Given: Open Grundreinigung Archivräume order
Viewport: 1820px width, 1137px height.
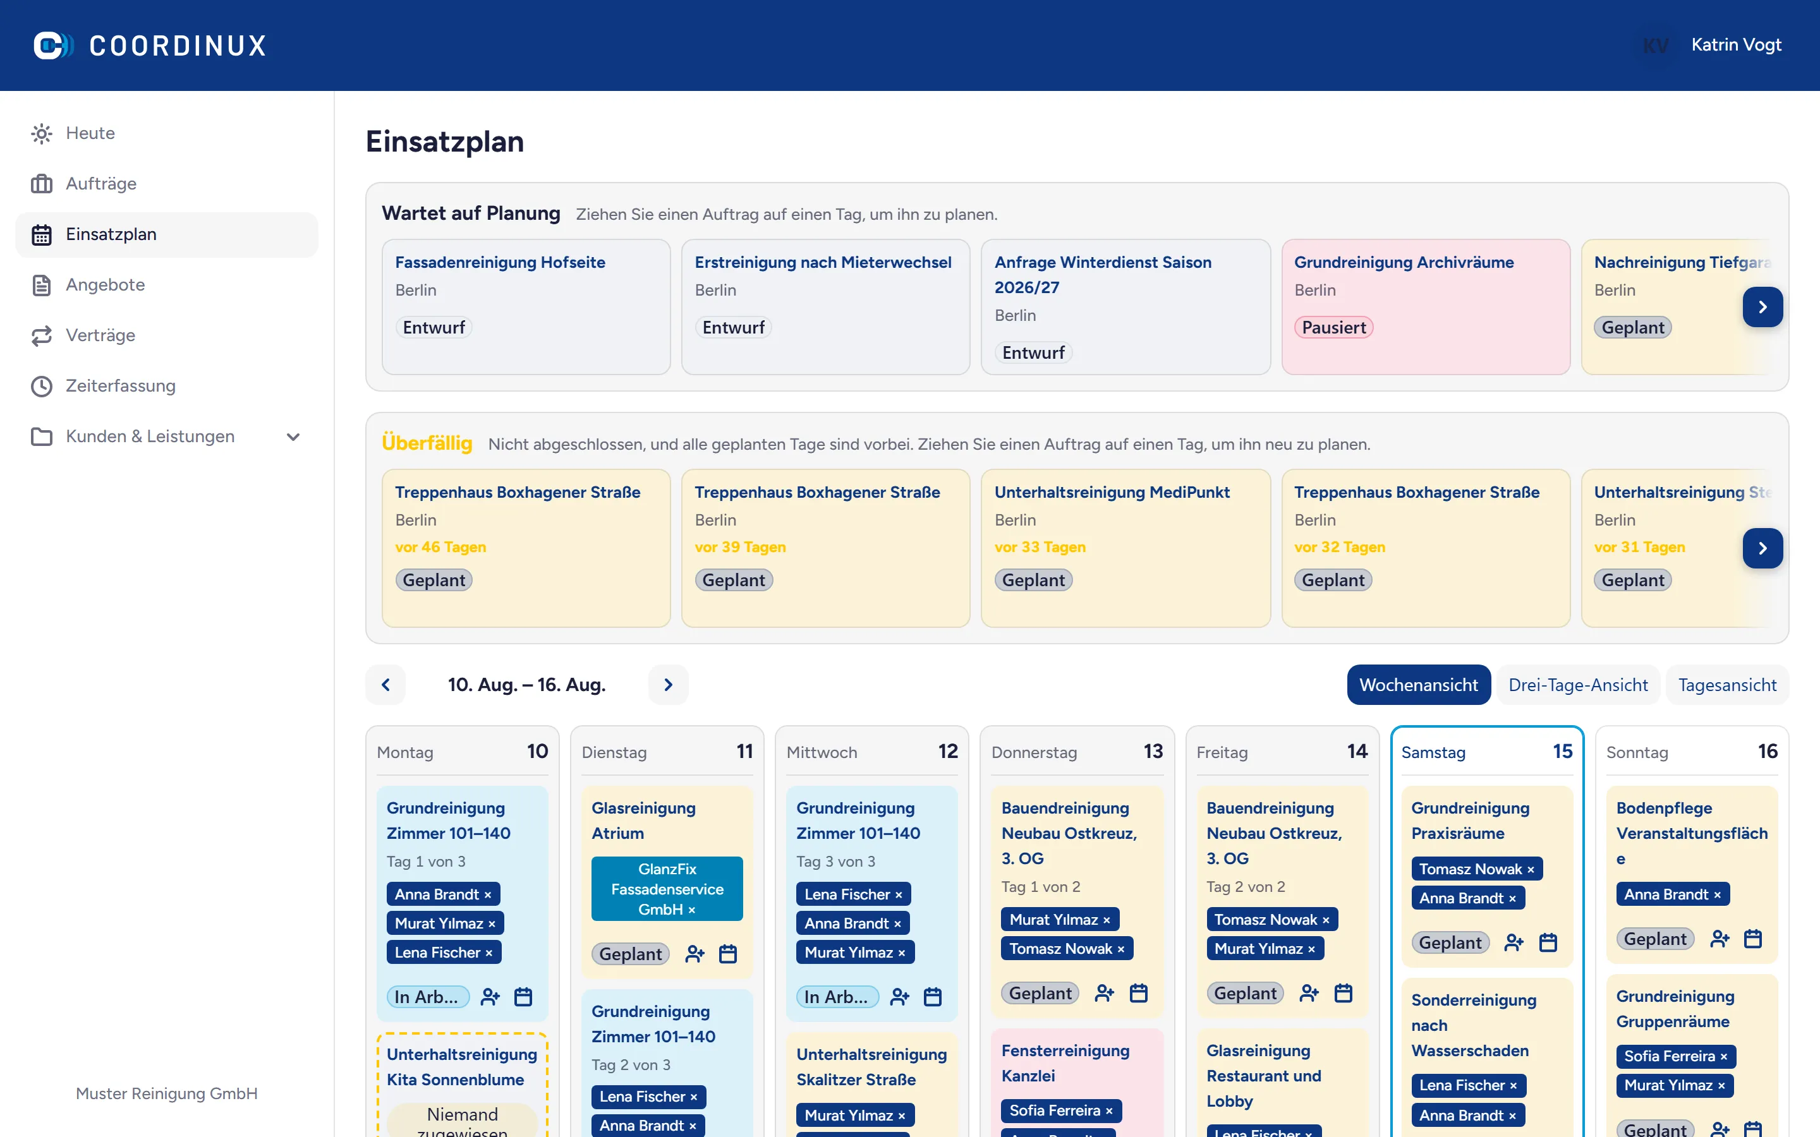Looking at the screenshot, I should (1404, 262).
